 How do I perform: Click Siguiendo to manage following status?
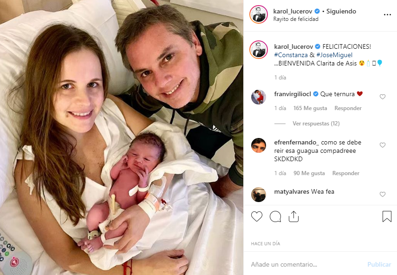coord(341,12)
